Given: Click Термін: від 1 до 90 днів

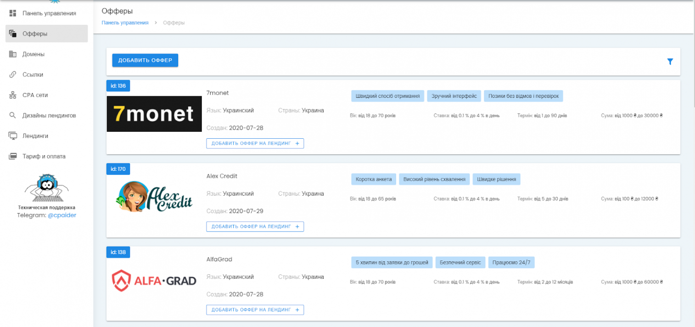Looking at the screenshot, I should tap(542, 116).
